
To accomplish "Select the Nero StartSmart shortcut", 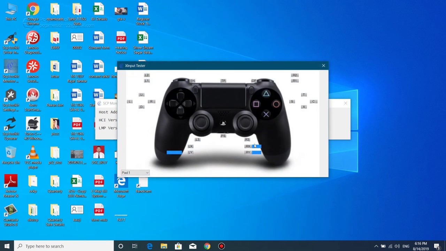I will [x=33, y=100].
